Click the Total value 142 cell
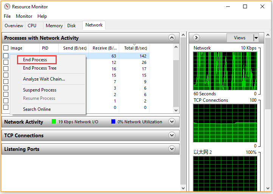This screenshot has width=273, height=194. [134, 56]
